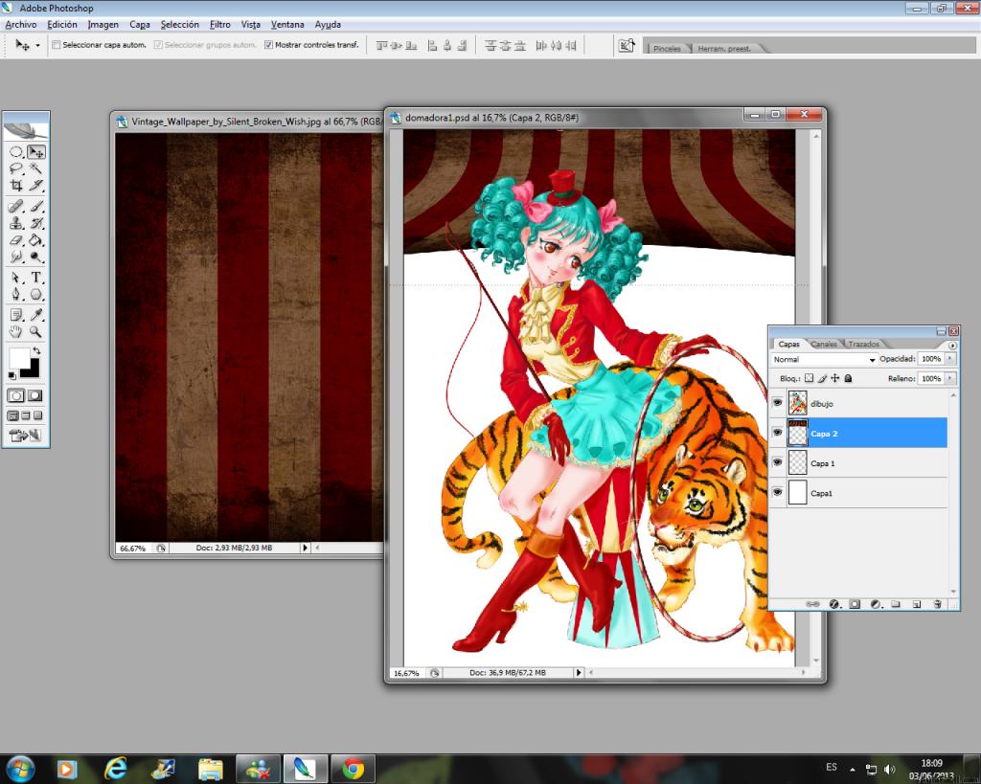
Task: Switch to Standard editing mode
Action: 16,395
